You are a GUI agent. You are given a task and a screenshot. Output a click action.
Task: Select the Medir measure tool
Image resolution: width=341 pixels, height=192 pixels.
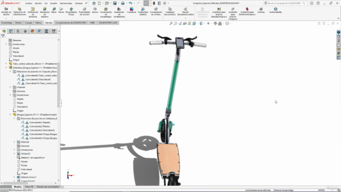54,10
